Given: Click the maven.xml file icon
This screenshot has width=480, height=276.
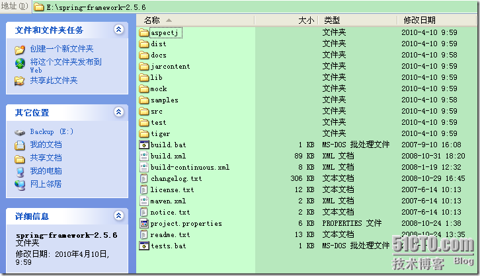Looking at the screenshot, I should pyautogui.click(x=144, y=201).
